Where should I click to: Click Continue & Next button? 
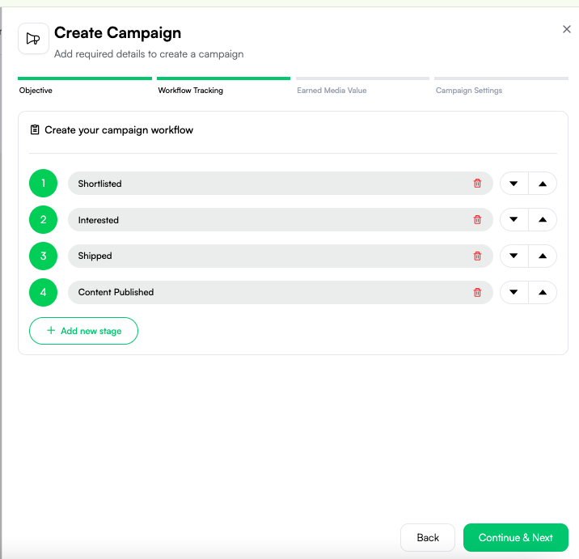pos(515,538)
